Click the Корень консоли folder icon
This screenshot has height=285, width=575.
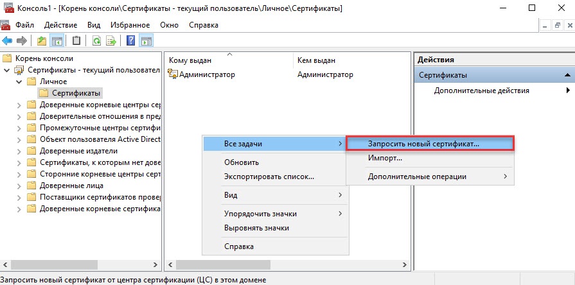7,58
